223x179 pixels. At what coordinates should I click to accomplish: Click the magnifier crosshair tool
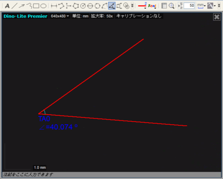[x=171, y=6]
